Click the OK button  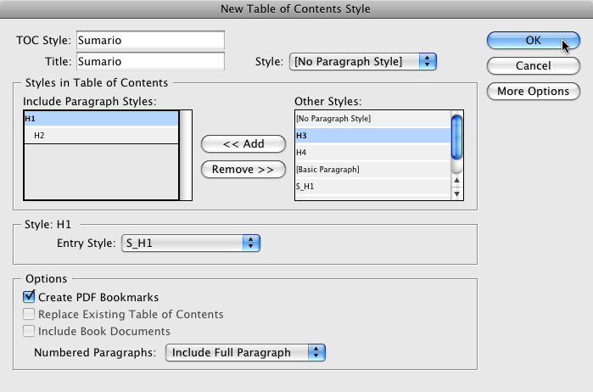(x=534, y=40)
